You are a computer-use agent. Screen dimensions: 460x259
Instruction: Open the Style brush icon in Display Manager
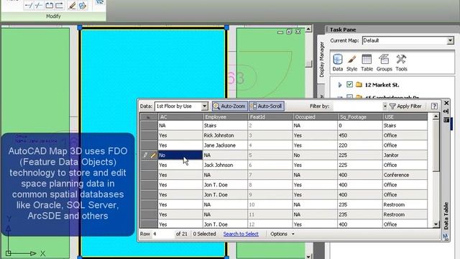[x=351, y=63]
